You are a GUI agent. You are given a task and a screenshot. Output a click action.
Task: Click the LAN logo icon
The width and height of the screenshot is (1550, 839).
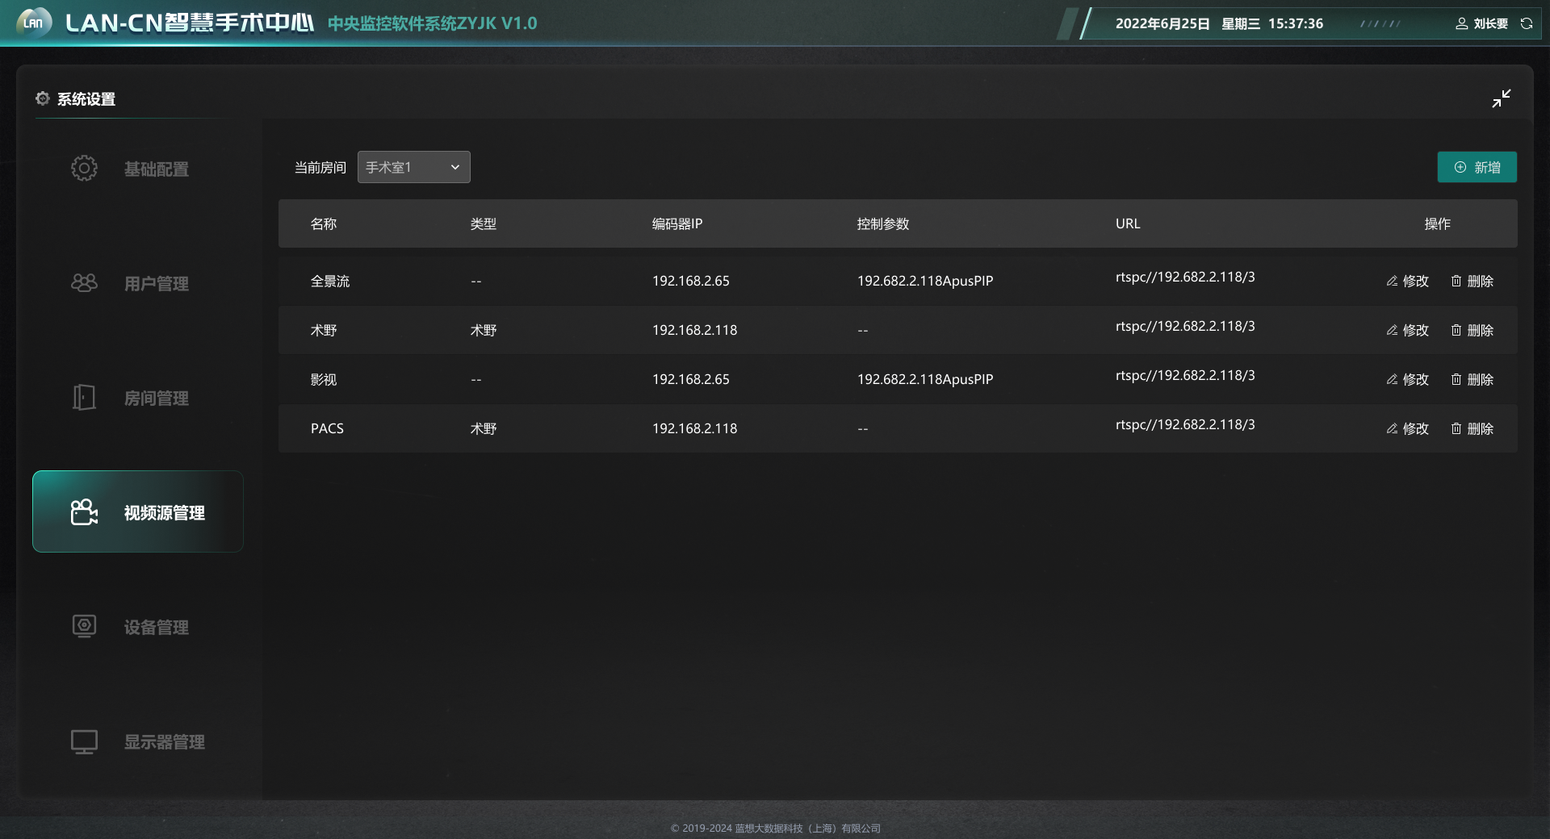(x=34, y=23)
